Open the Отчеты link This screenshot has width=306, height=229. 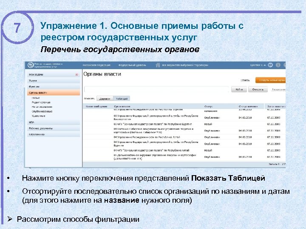coord(245,80)
